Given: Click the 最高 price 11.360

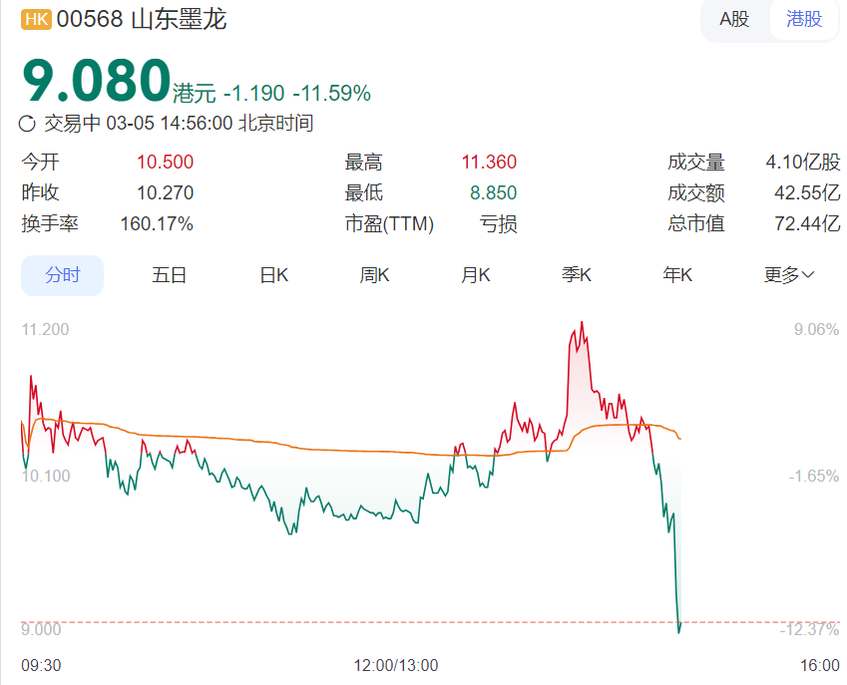Looking at the screenshot, I should click(x=489, y=163).
